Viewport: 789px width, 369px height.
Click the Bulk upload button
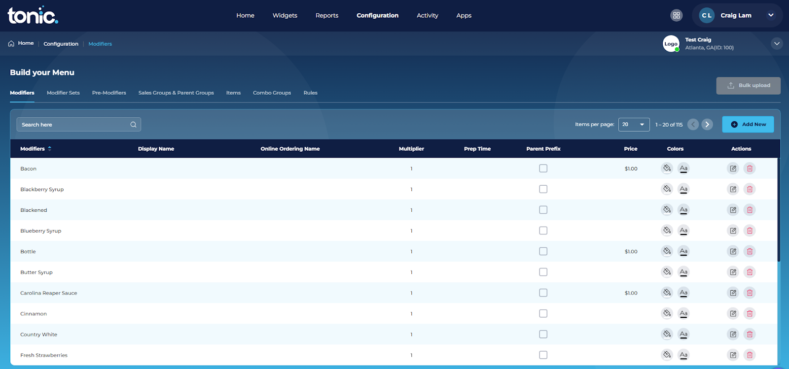[749, 85]
